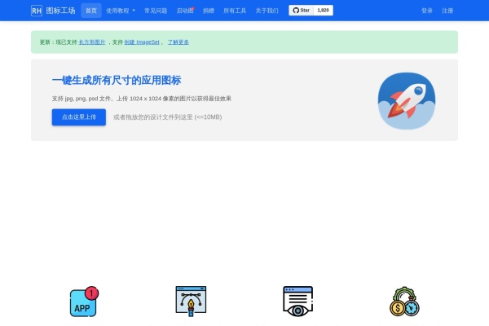489x326 pixels.
Task: Click the GitHub Star button
Action: (301, 11)
